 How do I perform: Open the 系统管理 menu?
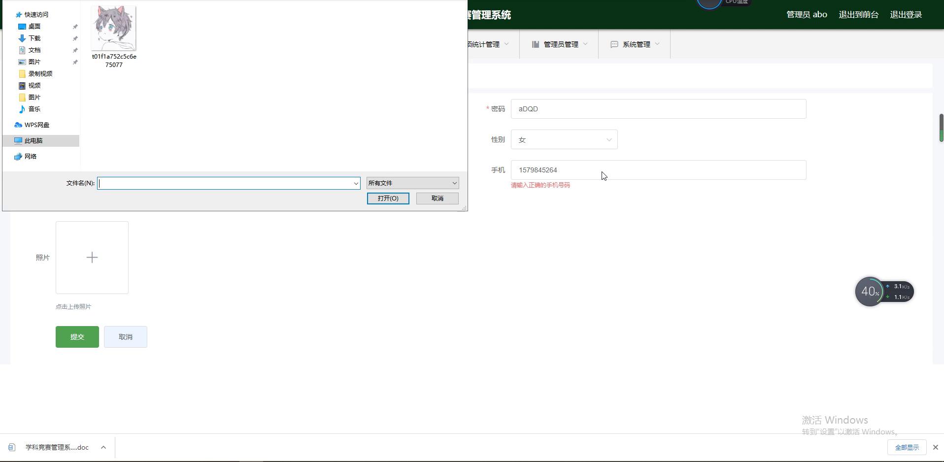tap(635, 44)
